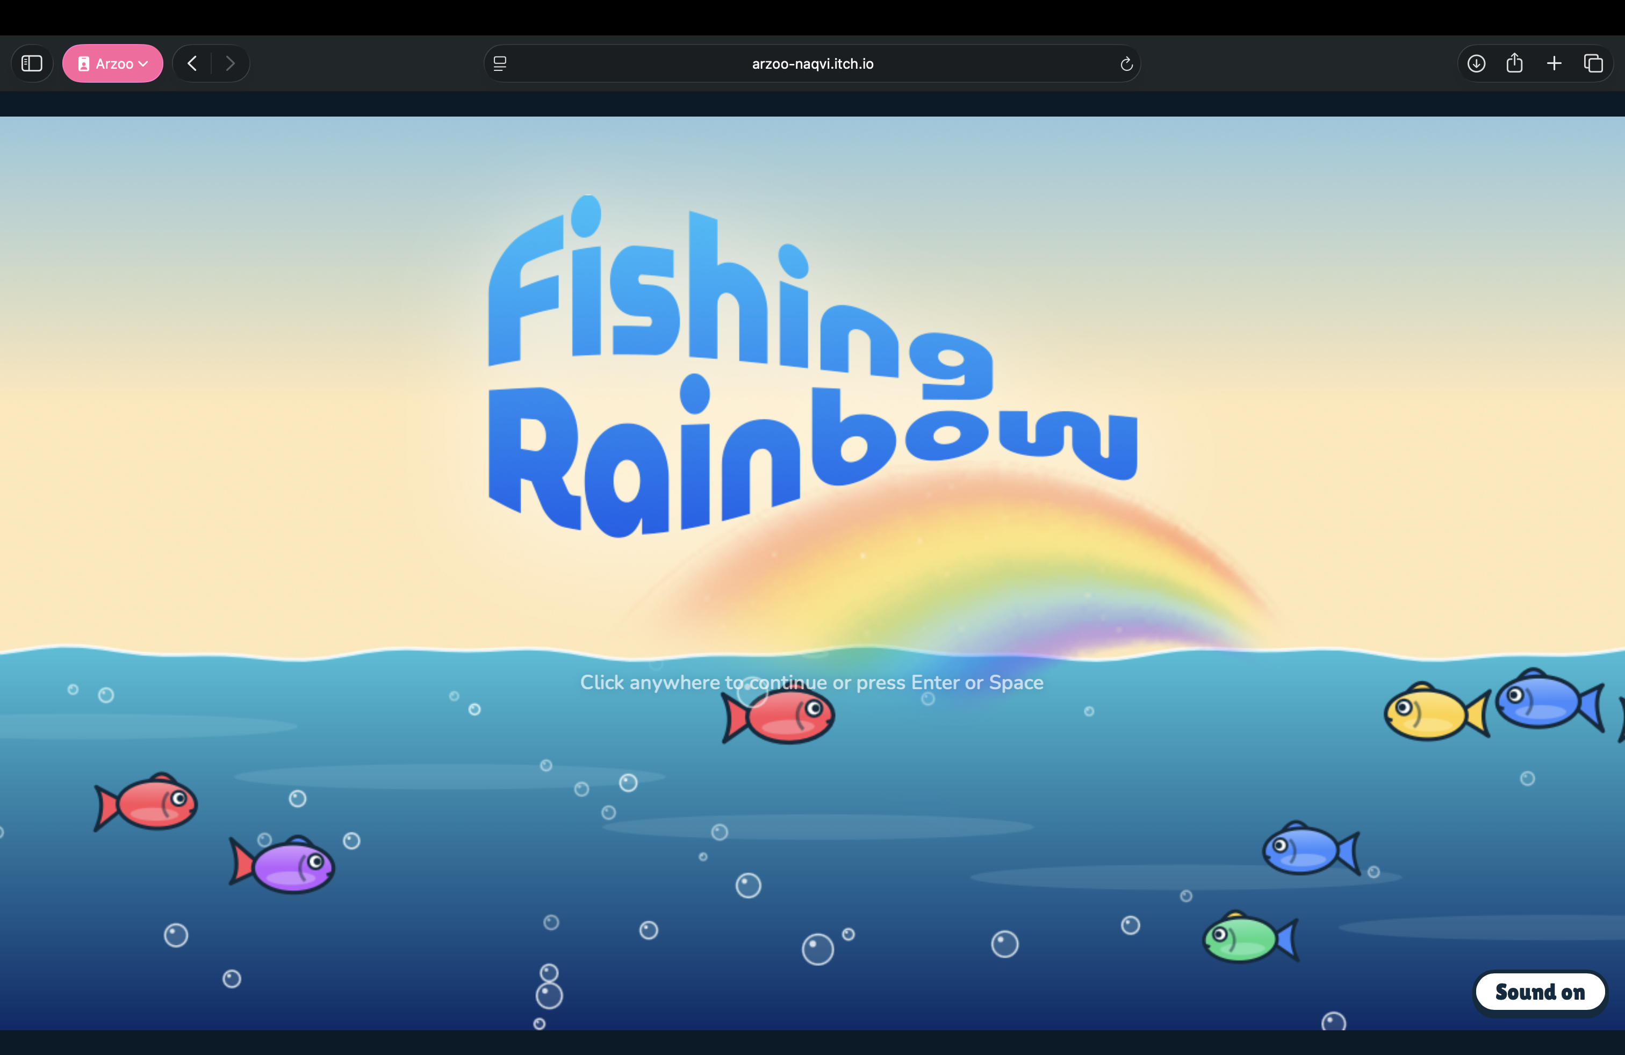Toggle the Safari sidebar
Screen dimensions: 1625x1055
tap(31, 63)
